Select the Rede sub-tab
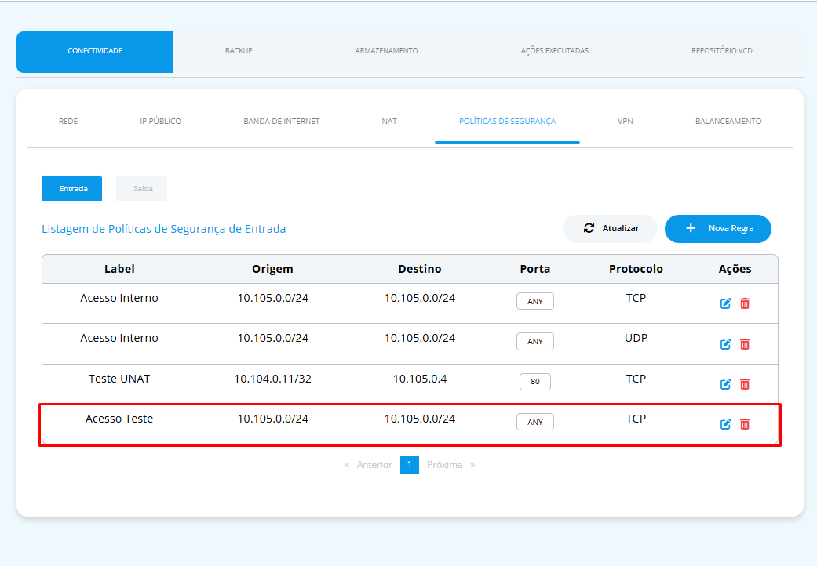The width and height of the screenshot is (817, 566). 68,122
